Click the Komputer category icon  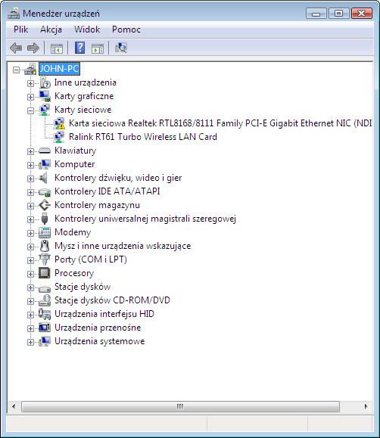(45, 164)
